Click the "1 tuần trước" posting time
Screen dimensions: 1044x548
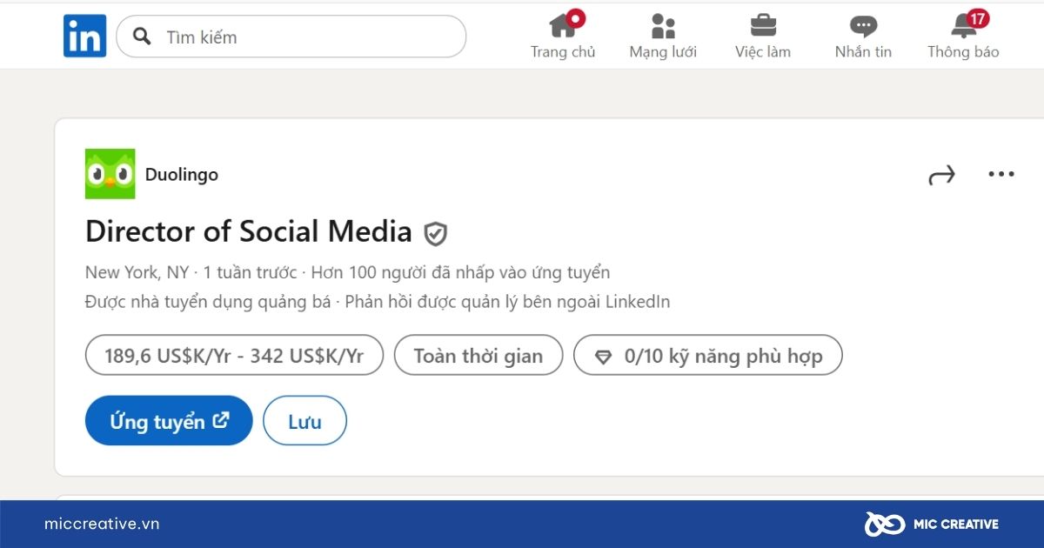click(x=250, y=272)
